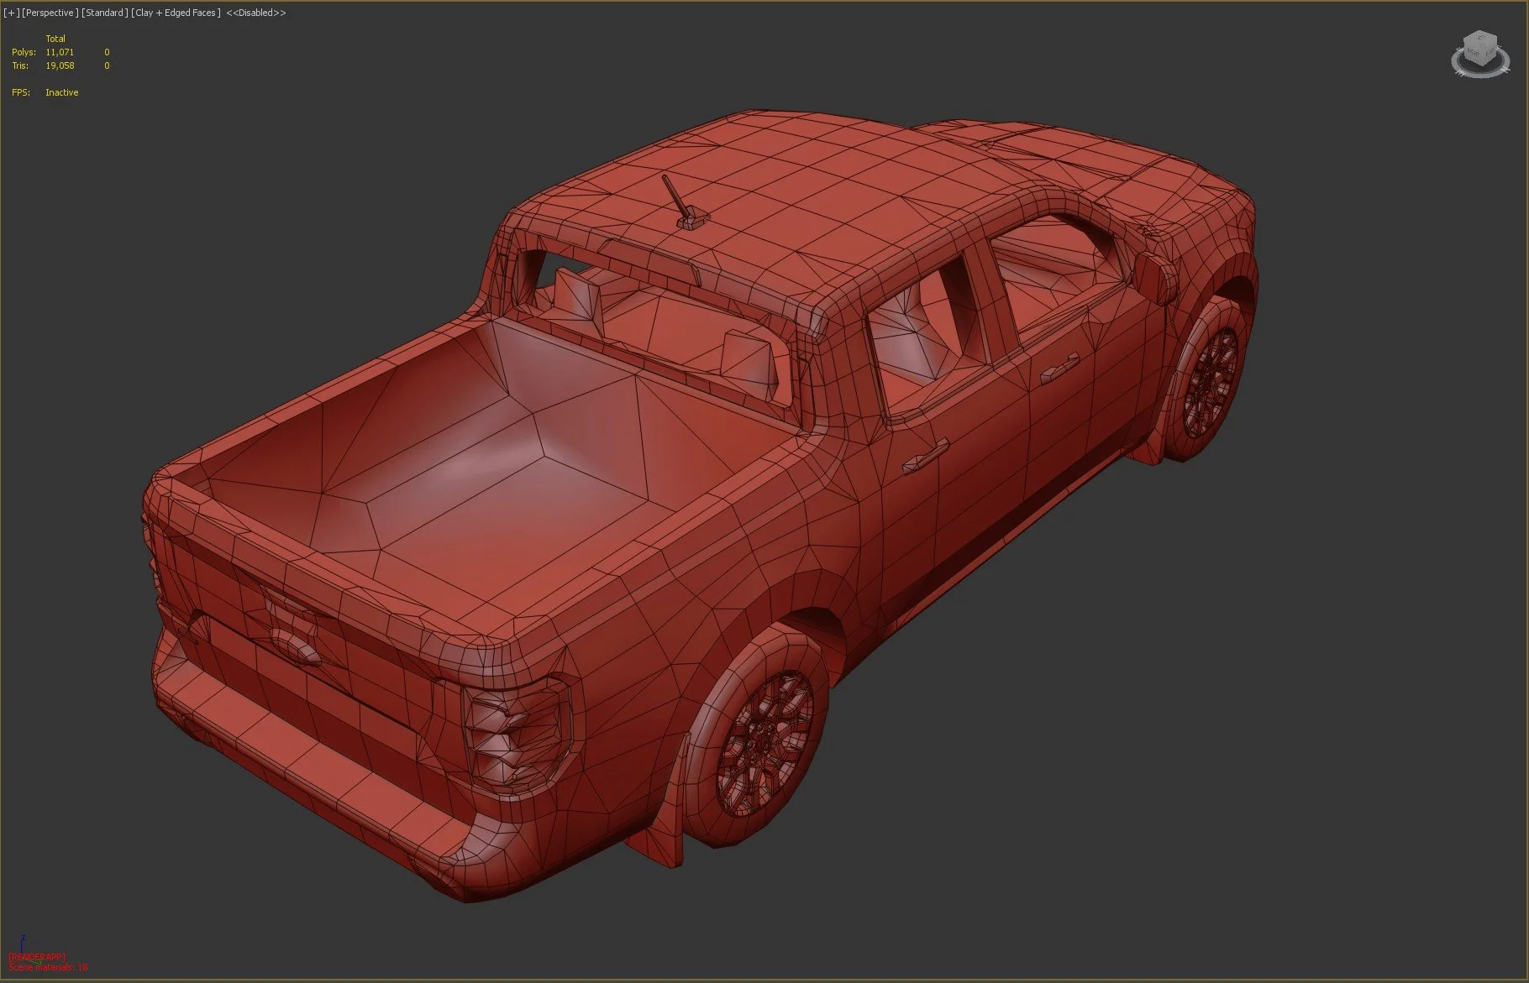1529x983 pixels.
Task: Open the [+] general viewport menu
Action: [12, 13]
